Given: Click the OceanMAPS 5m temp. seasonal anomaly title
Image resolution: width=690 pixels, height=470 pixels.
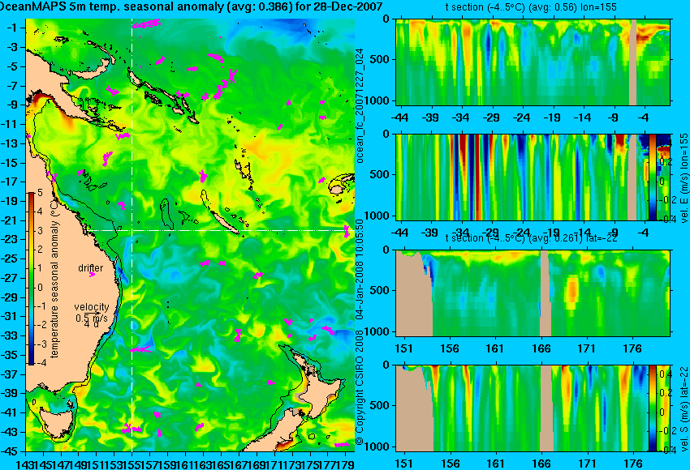Looking at the screenshot, I should tap(192, 6).
